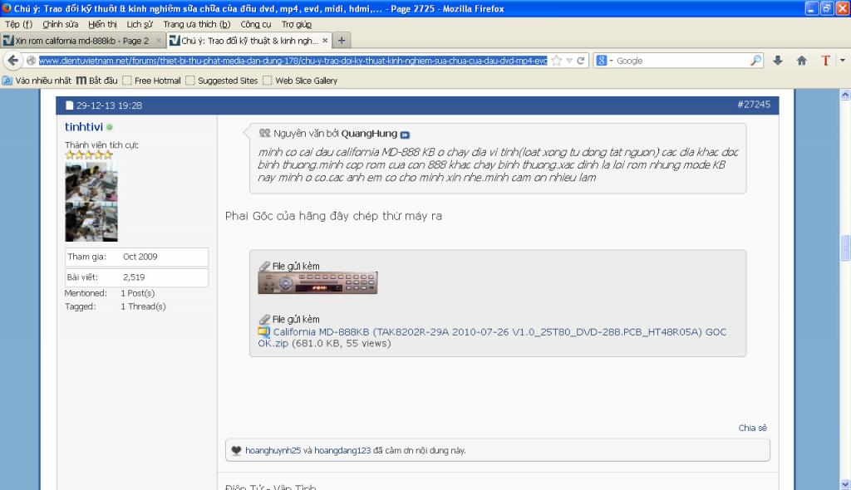Screen dimensions: 851x490
Task: Click the vertical scrollbar thumb
Action: (845, 248)
